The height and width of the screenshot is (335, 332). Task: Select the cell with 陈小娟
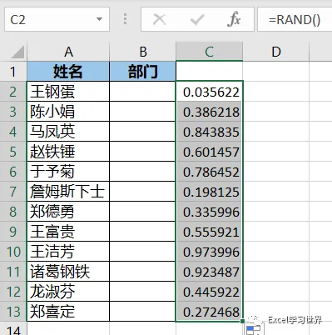coord(68,112)
